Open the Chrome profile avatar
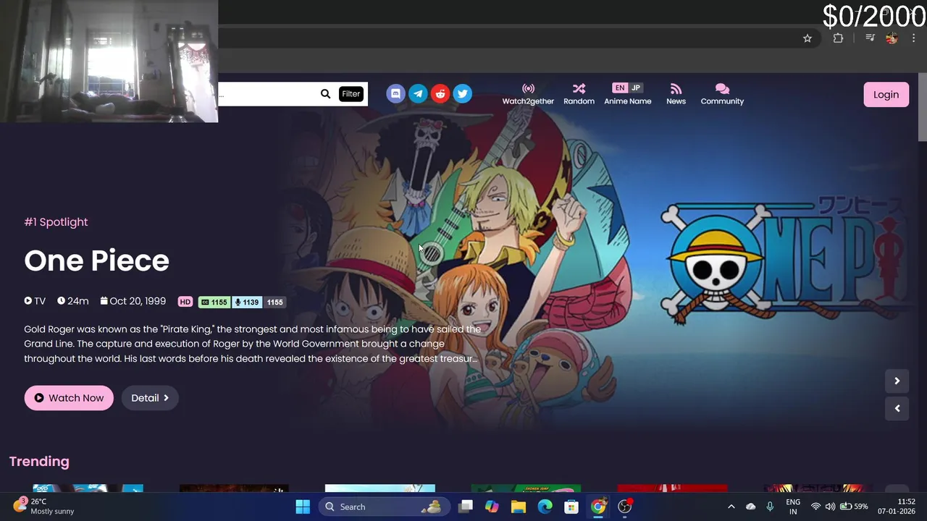 892,38
